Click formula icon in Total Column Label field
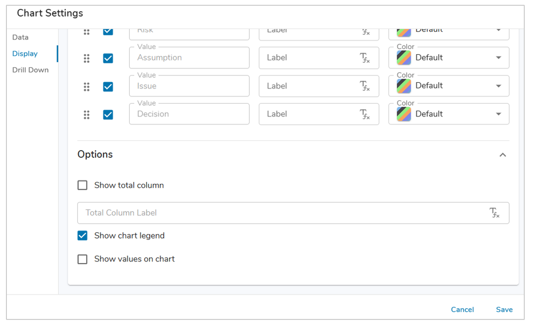The width and height of the screenshot is (533, 323). (495, 213)
